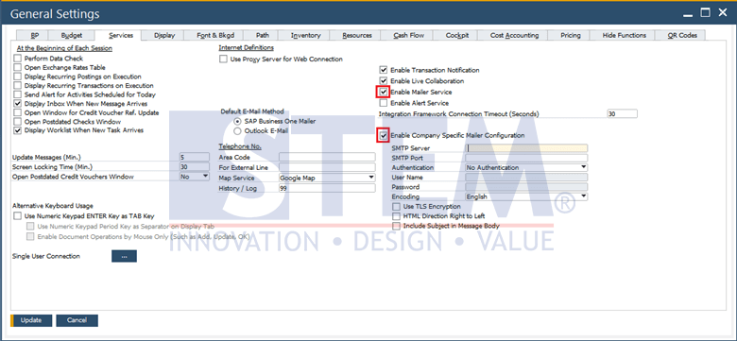Viewport: 737px width, 341px height.
Task: Click the History / Log field
Action: pos(327,188)
